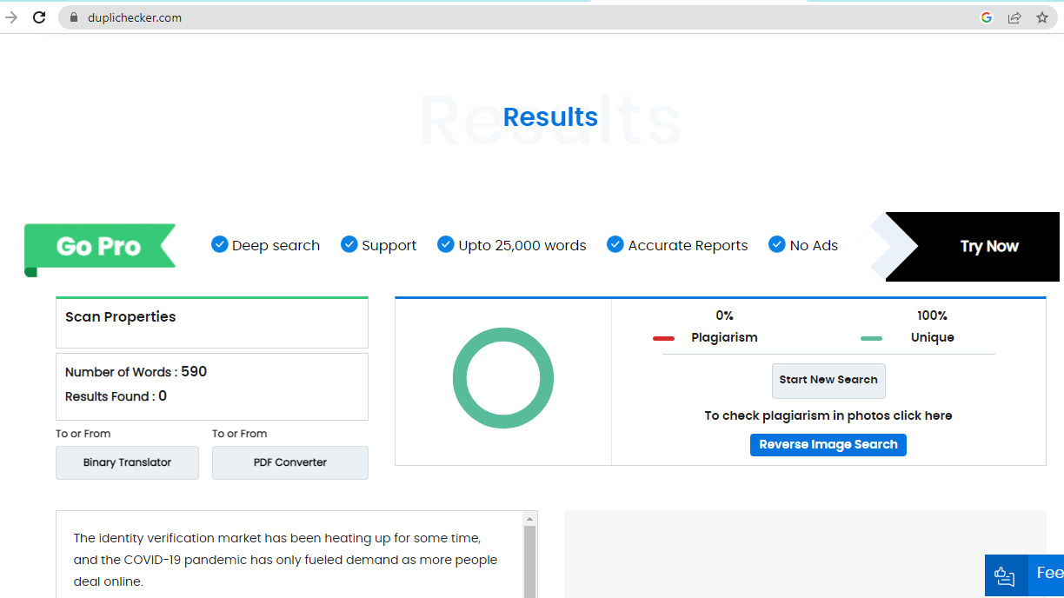Click the 100% unique value
1064x598 pixels.
point(932,316)
